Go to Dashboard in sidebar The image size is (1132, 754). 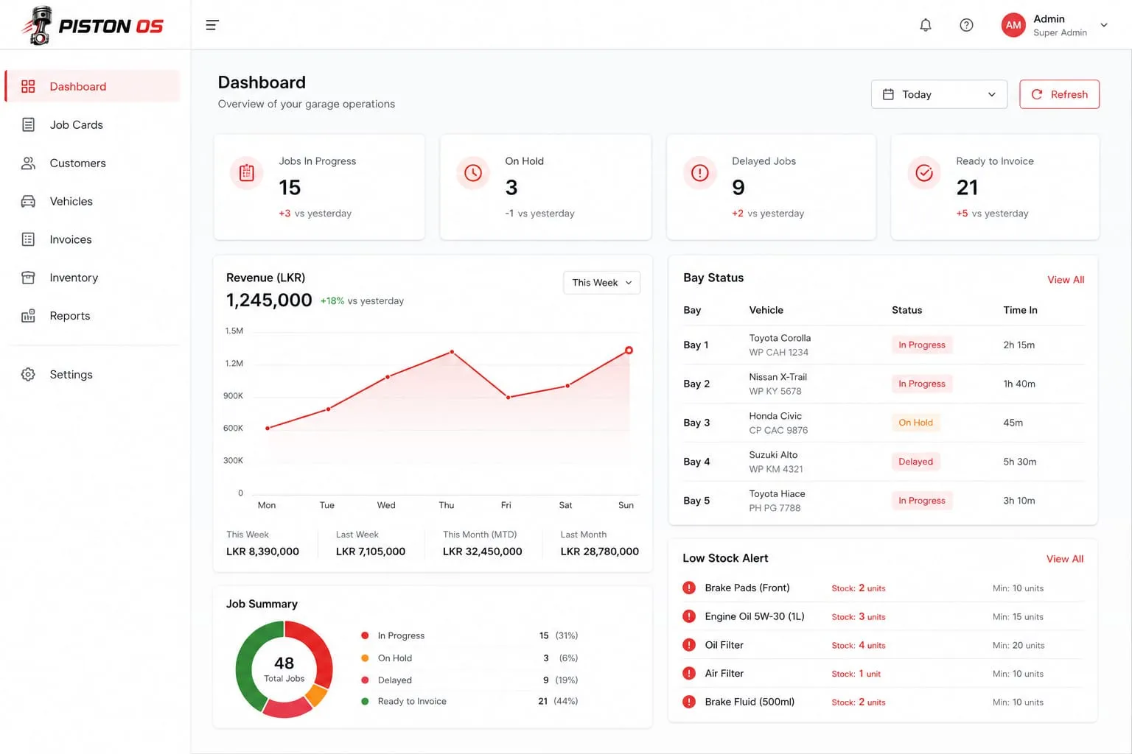pyautogui.click(x=93, y=86)
